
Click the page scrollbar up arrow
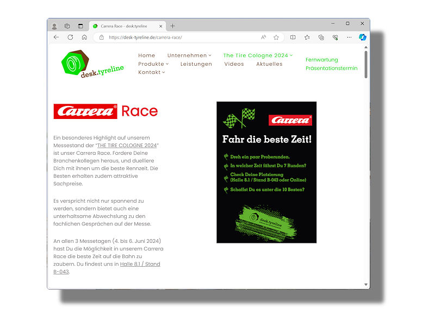tap(366, 47)
